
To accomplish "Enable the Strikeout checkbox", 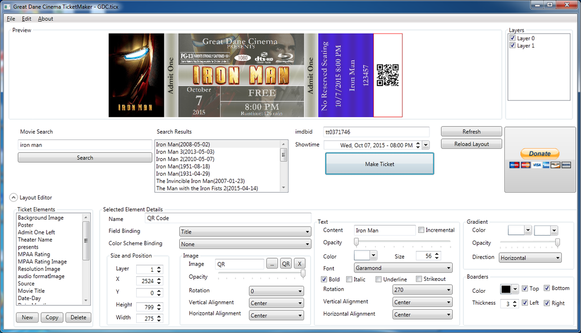I will click(x=419, y=279).
